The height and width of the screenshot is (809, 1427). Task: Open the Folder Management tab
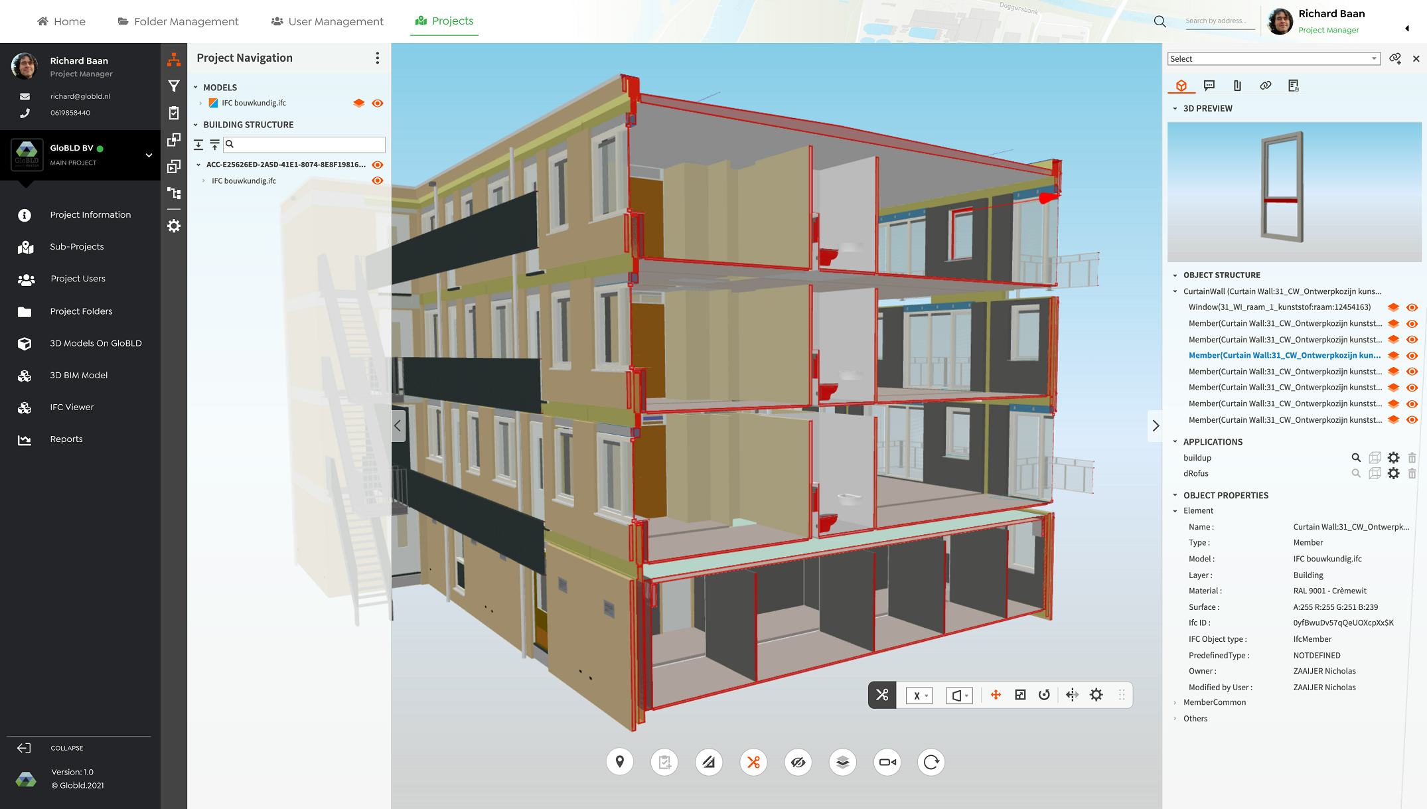pos(178,21)
